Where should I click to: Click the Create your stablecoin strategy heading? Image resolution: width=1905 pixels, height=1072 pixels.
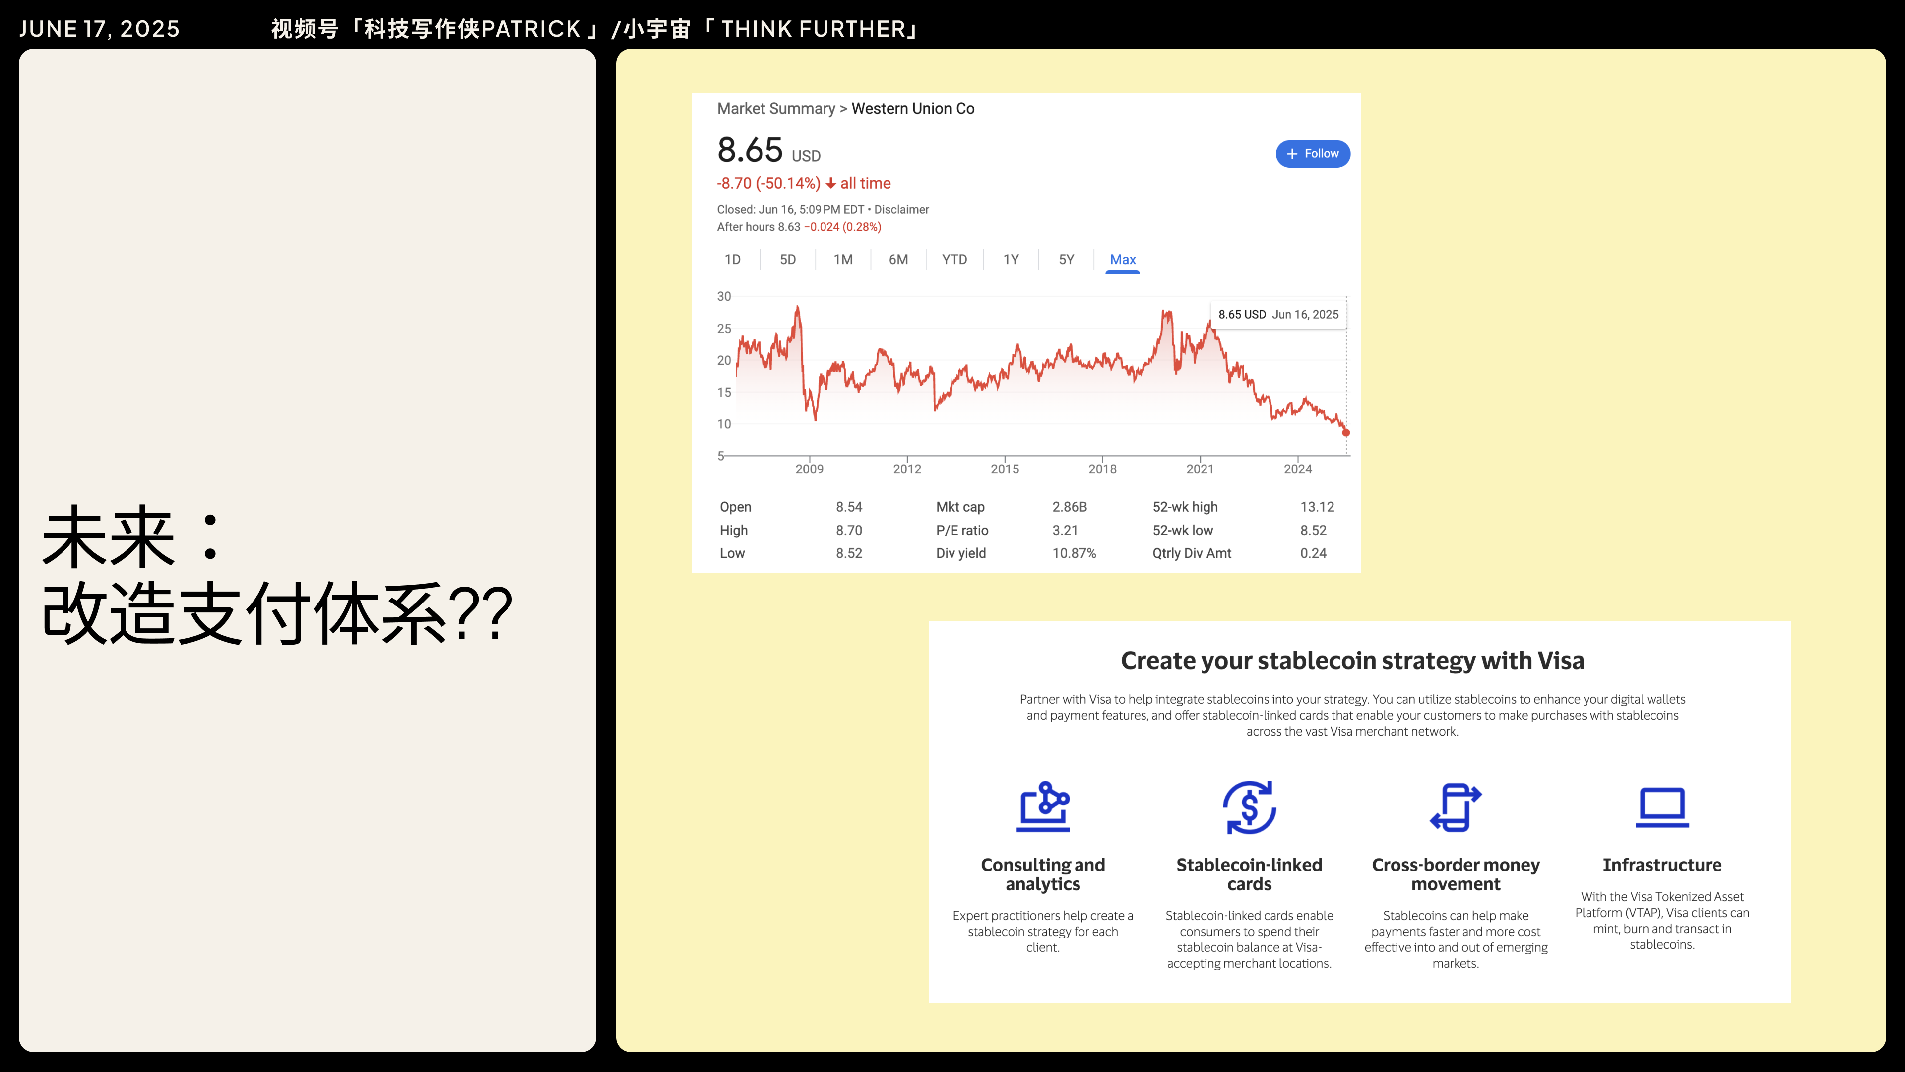click(1352, 661)
